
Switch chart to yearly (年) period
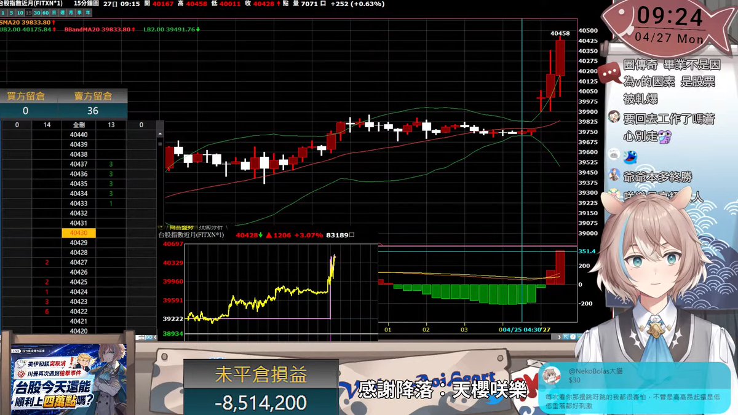tap(88, 13)
